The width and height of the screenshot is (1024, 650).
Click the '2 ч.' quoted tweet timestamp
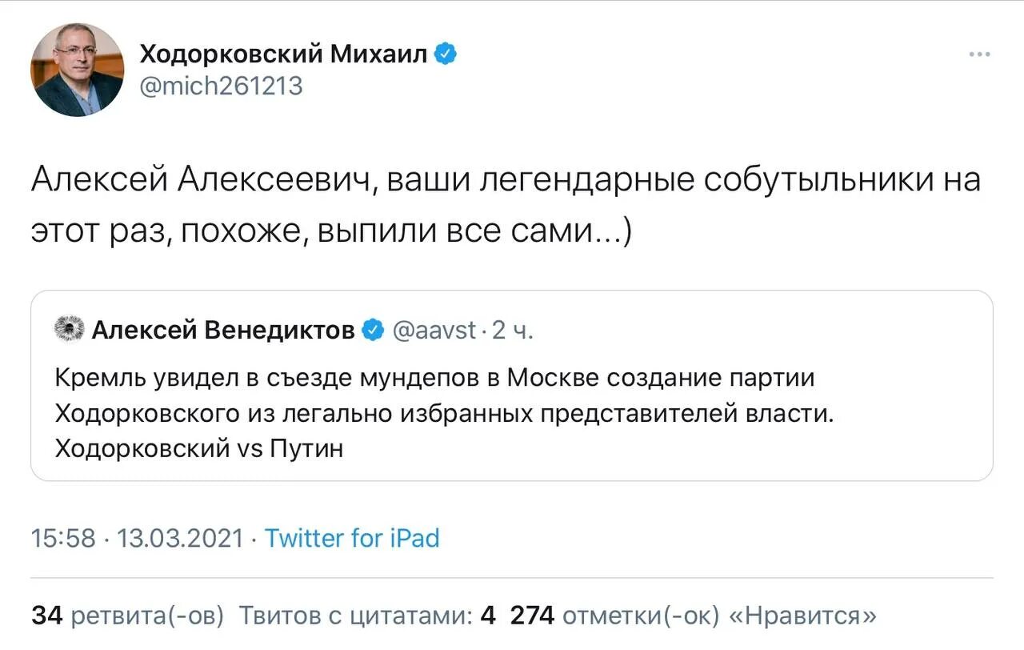(x=512, y=330)
